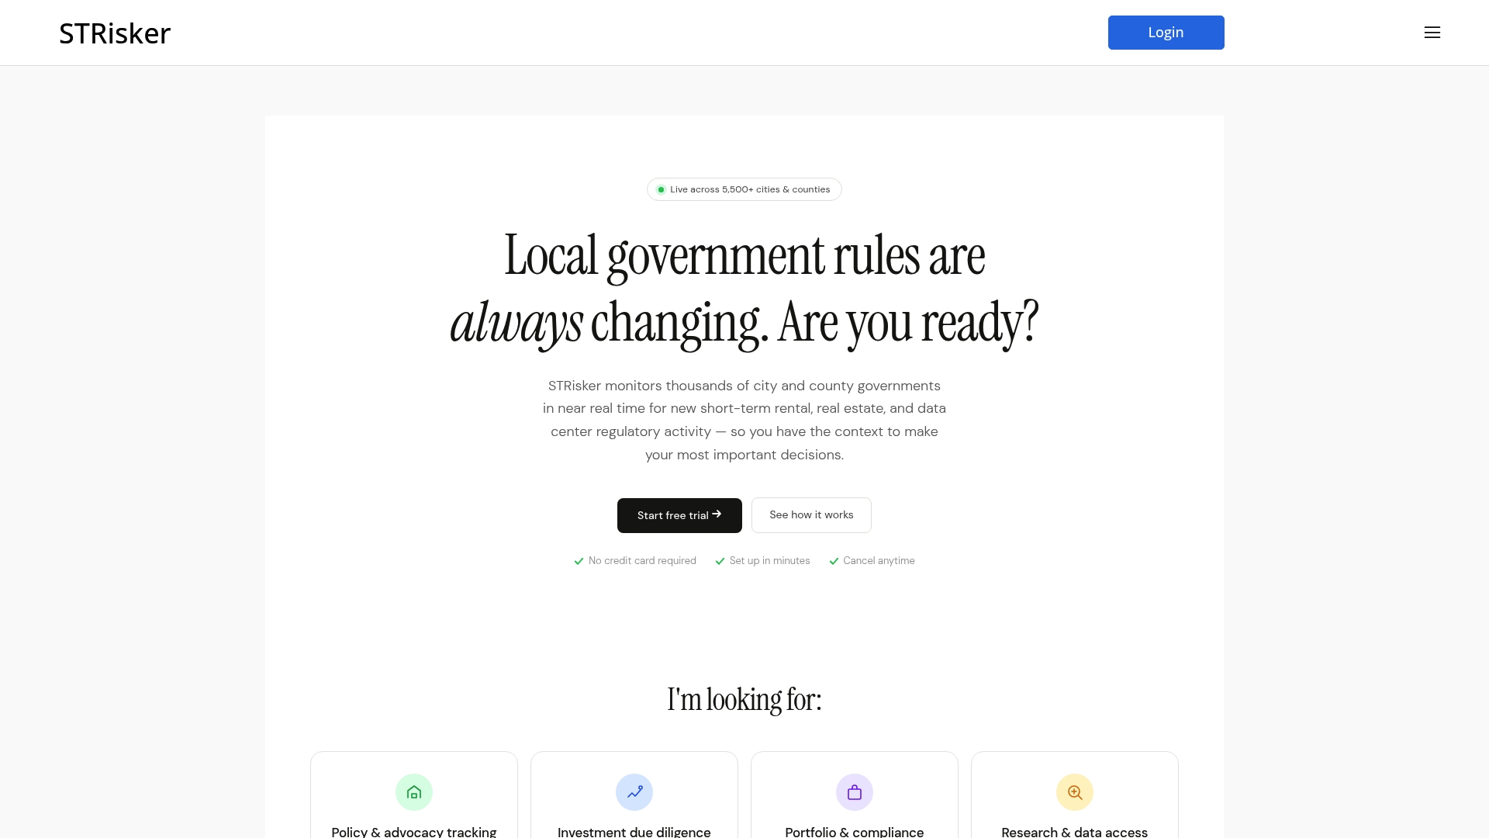This screenshot has width=1489, height=838.
Task: Click the checkmark beside Cancel anytime
Action: (834, 561)
